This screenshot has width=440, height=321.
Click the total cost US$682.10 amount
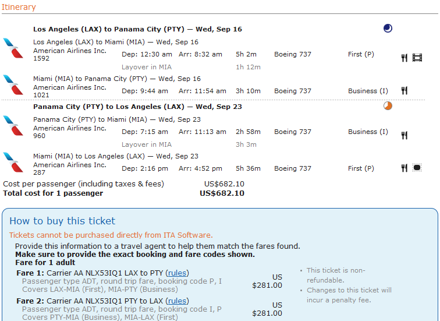[x=222, y=193]
